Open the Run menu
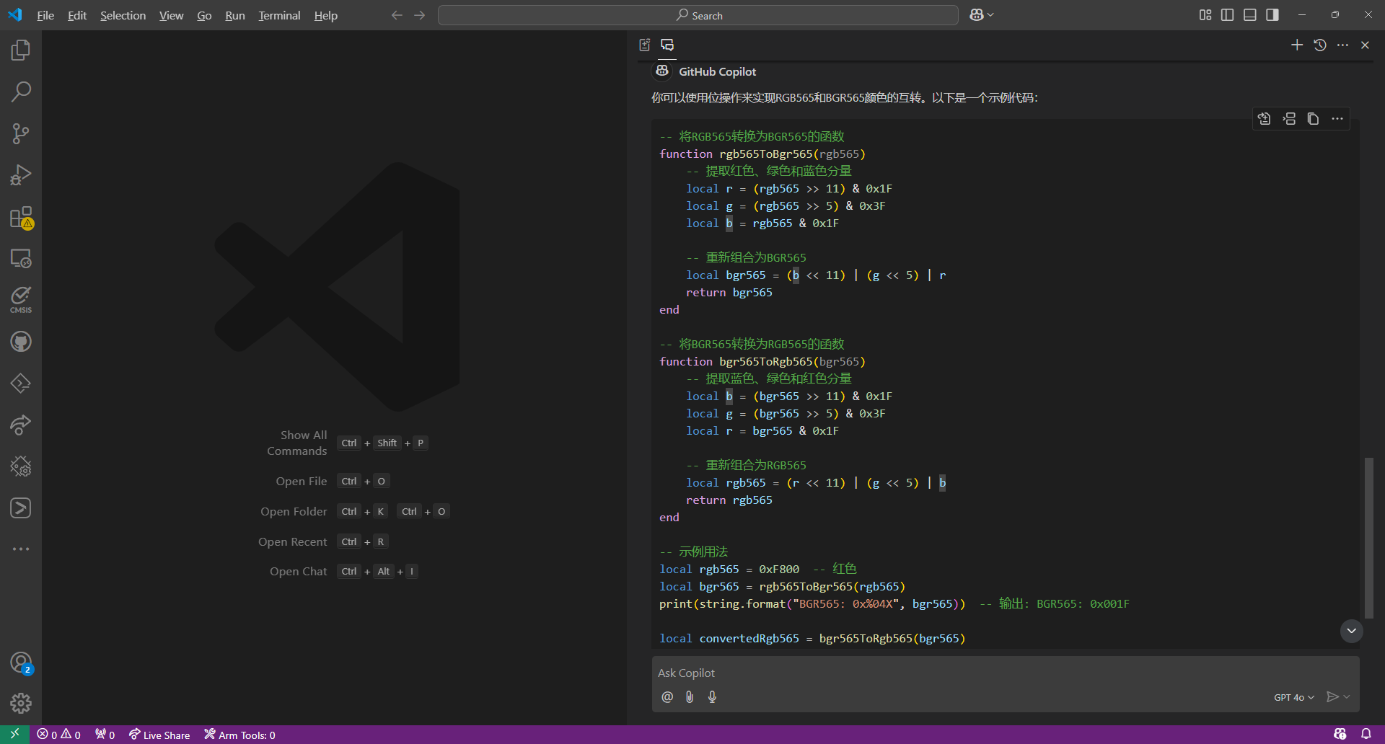The width and height of the screenshot is (1385, 744). tap(235, 15)
